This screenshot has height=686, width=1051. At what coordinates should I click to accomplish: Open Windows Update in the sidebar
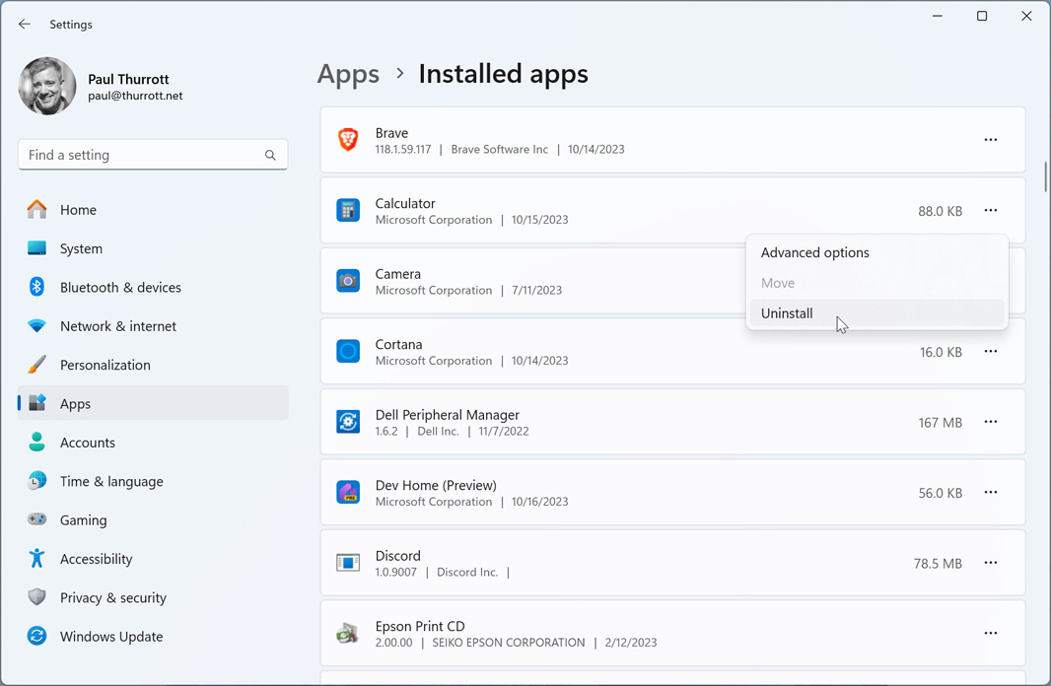(110, 637)
